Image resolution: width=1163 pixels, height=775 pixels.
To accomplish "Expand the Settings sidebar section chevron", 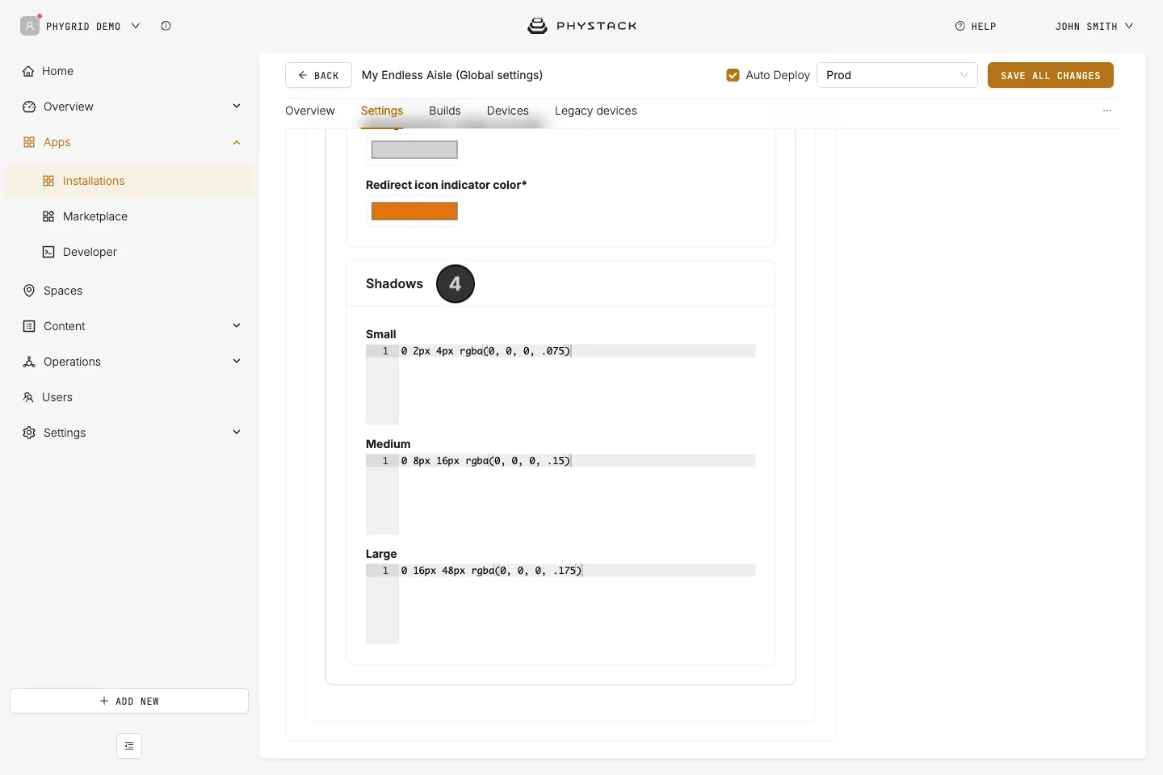I will pos(237,432).
